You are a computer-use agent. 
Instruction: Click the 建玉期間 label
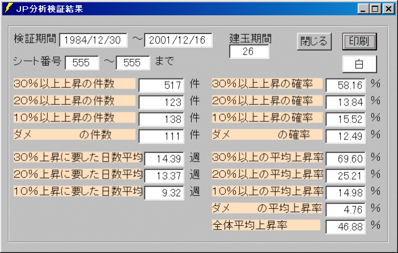[x=251, y=39]
